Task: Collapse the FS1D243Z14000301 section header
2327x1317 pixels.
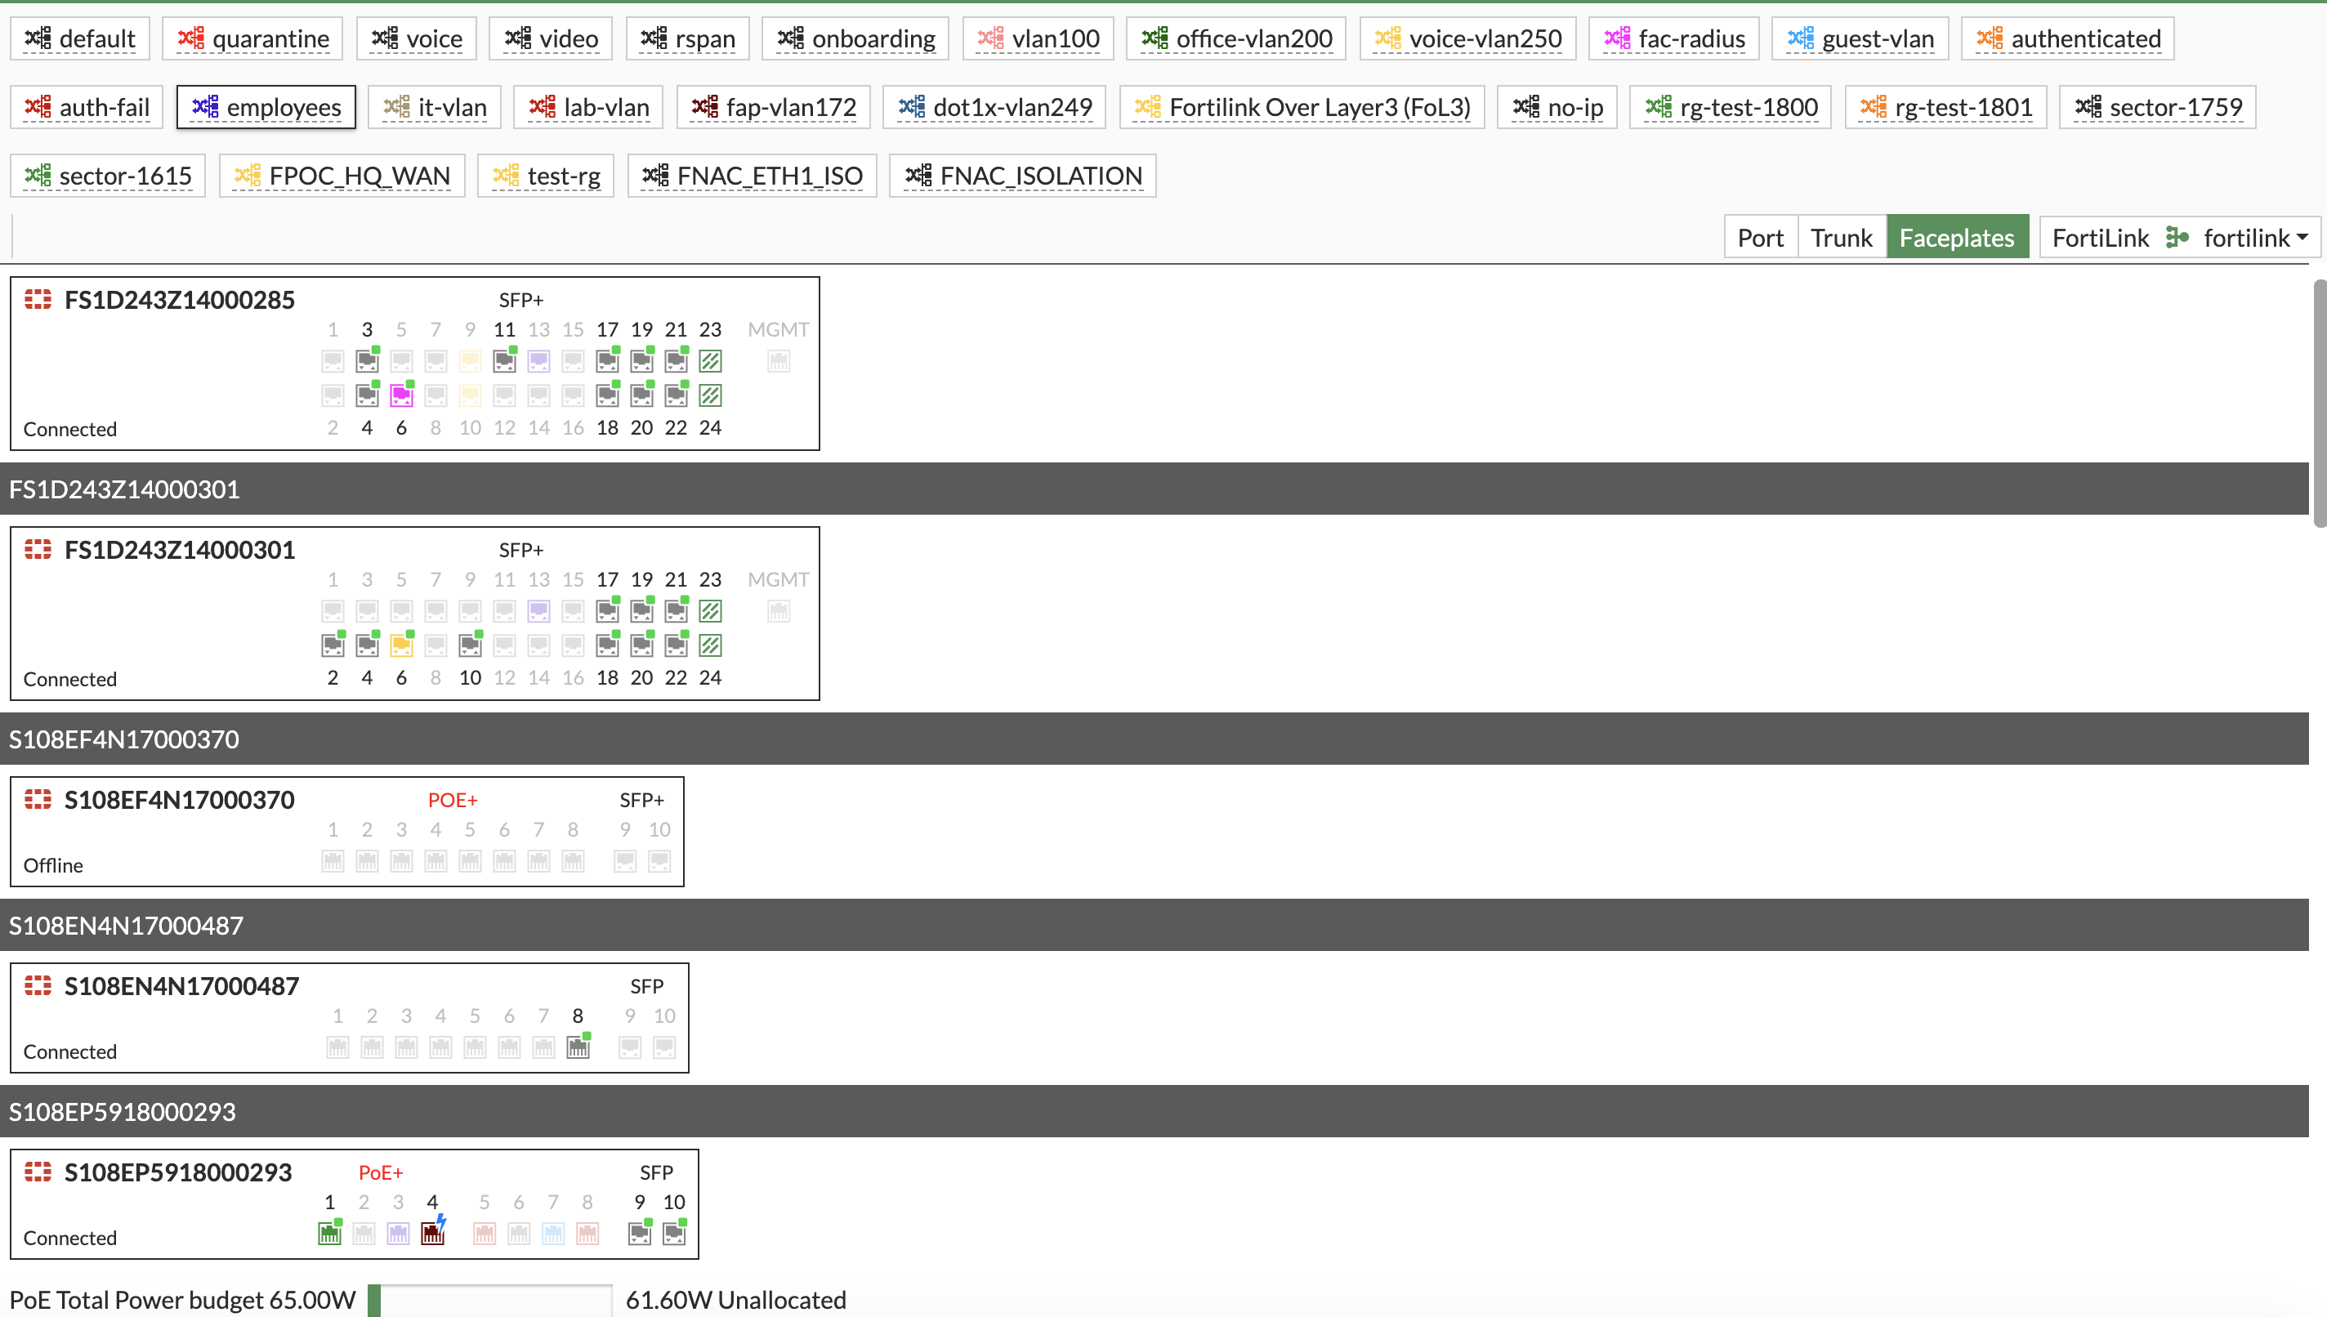Action: click(124, 489)
